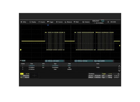Screen dimensions: 140x102
Task: Click the SIGLENT logo
Action: 96,21
